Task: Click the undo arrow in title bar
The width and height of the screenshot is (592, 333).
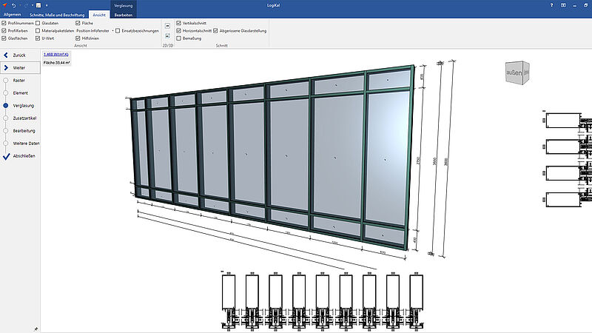Action: tap(15, 5)
